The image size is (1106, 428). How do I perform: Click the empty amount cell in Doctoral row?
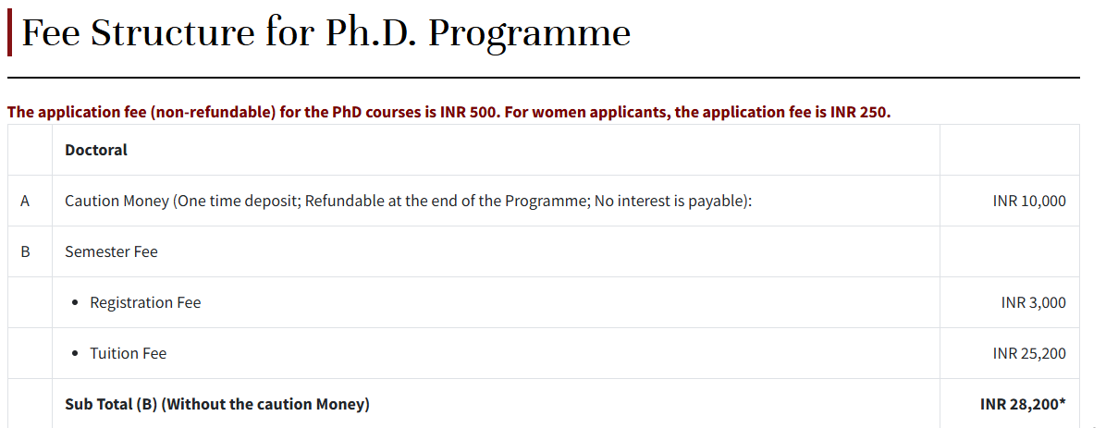pyautogui.click(x=1009, y=150)
